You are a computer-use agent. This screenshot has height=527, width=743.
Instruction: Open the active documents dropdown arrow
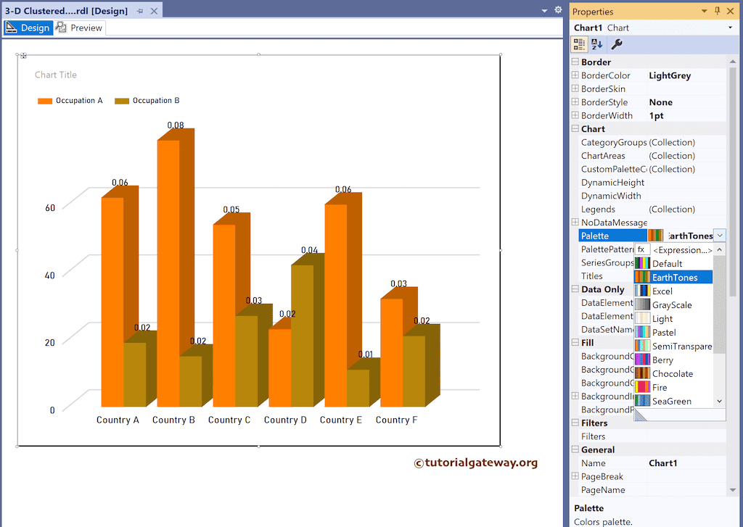click(x=544, y=10)
